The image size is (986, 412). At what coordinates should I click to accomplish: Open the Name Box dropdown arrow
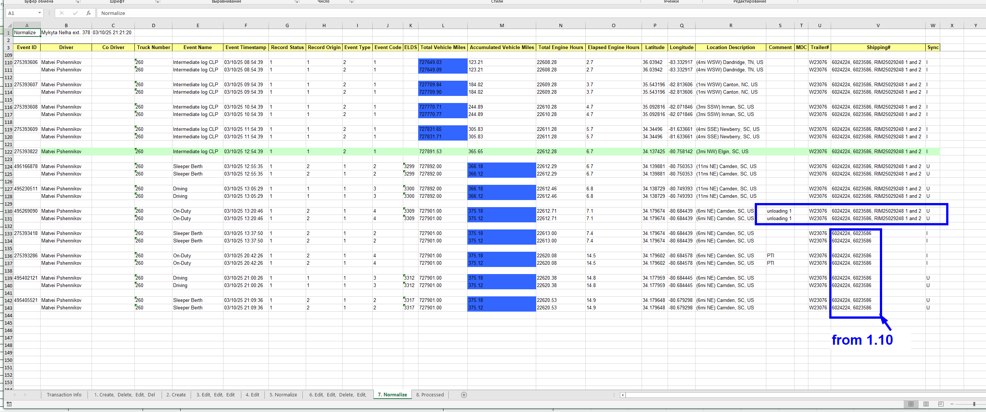(39, 13)
